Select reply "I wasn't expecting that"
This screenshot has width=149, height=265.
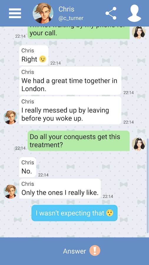[74, 213]
